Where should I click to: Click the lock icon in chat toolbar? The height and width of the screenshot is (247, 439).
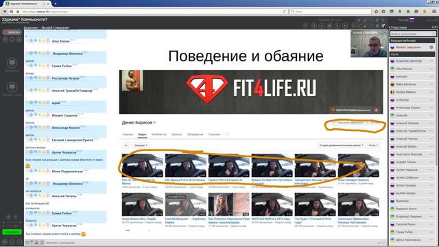pos(36,242)
